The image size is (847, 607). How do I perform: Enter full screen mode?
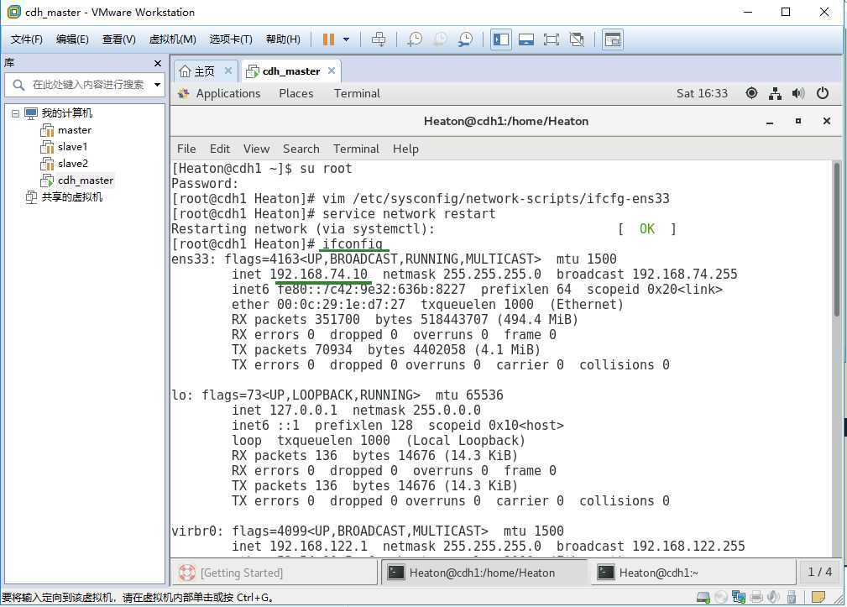[552, 39]
